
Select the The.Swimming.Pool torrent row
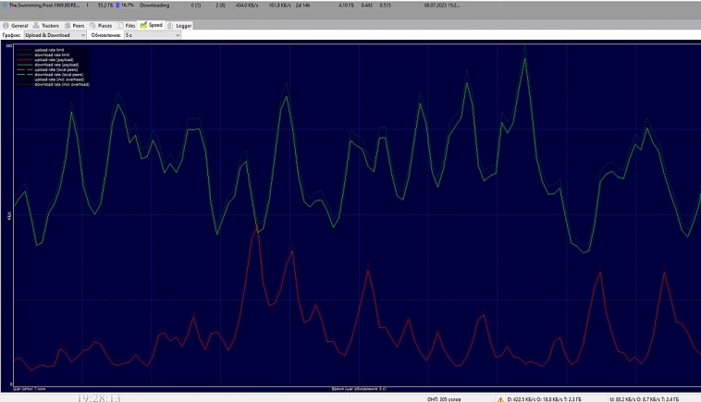tap(42, 6)
